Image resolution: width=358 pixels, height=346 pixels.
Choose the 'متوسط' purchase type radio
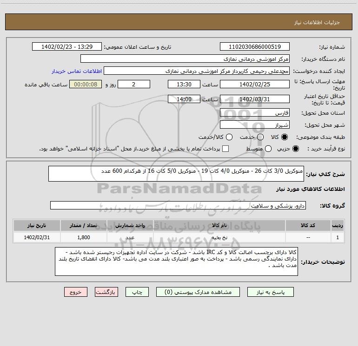point(269,149)
